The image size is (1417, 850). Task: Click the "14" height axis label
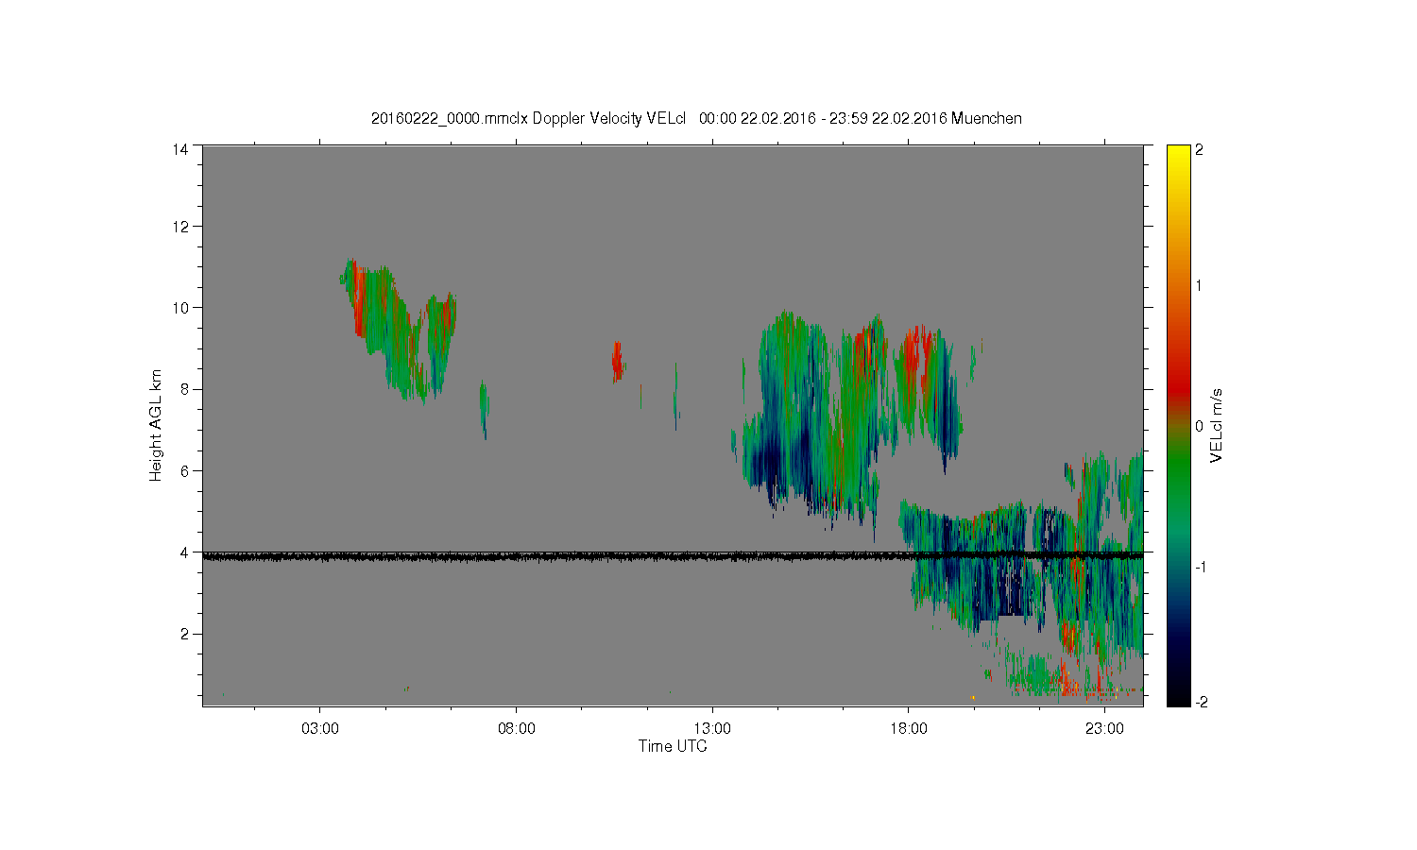tap(179, 149)
